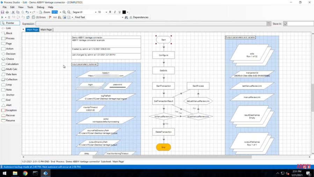Open the Find Text history dropdown
Screen dimensions: 314x177
pos(122,17)
